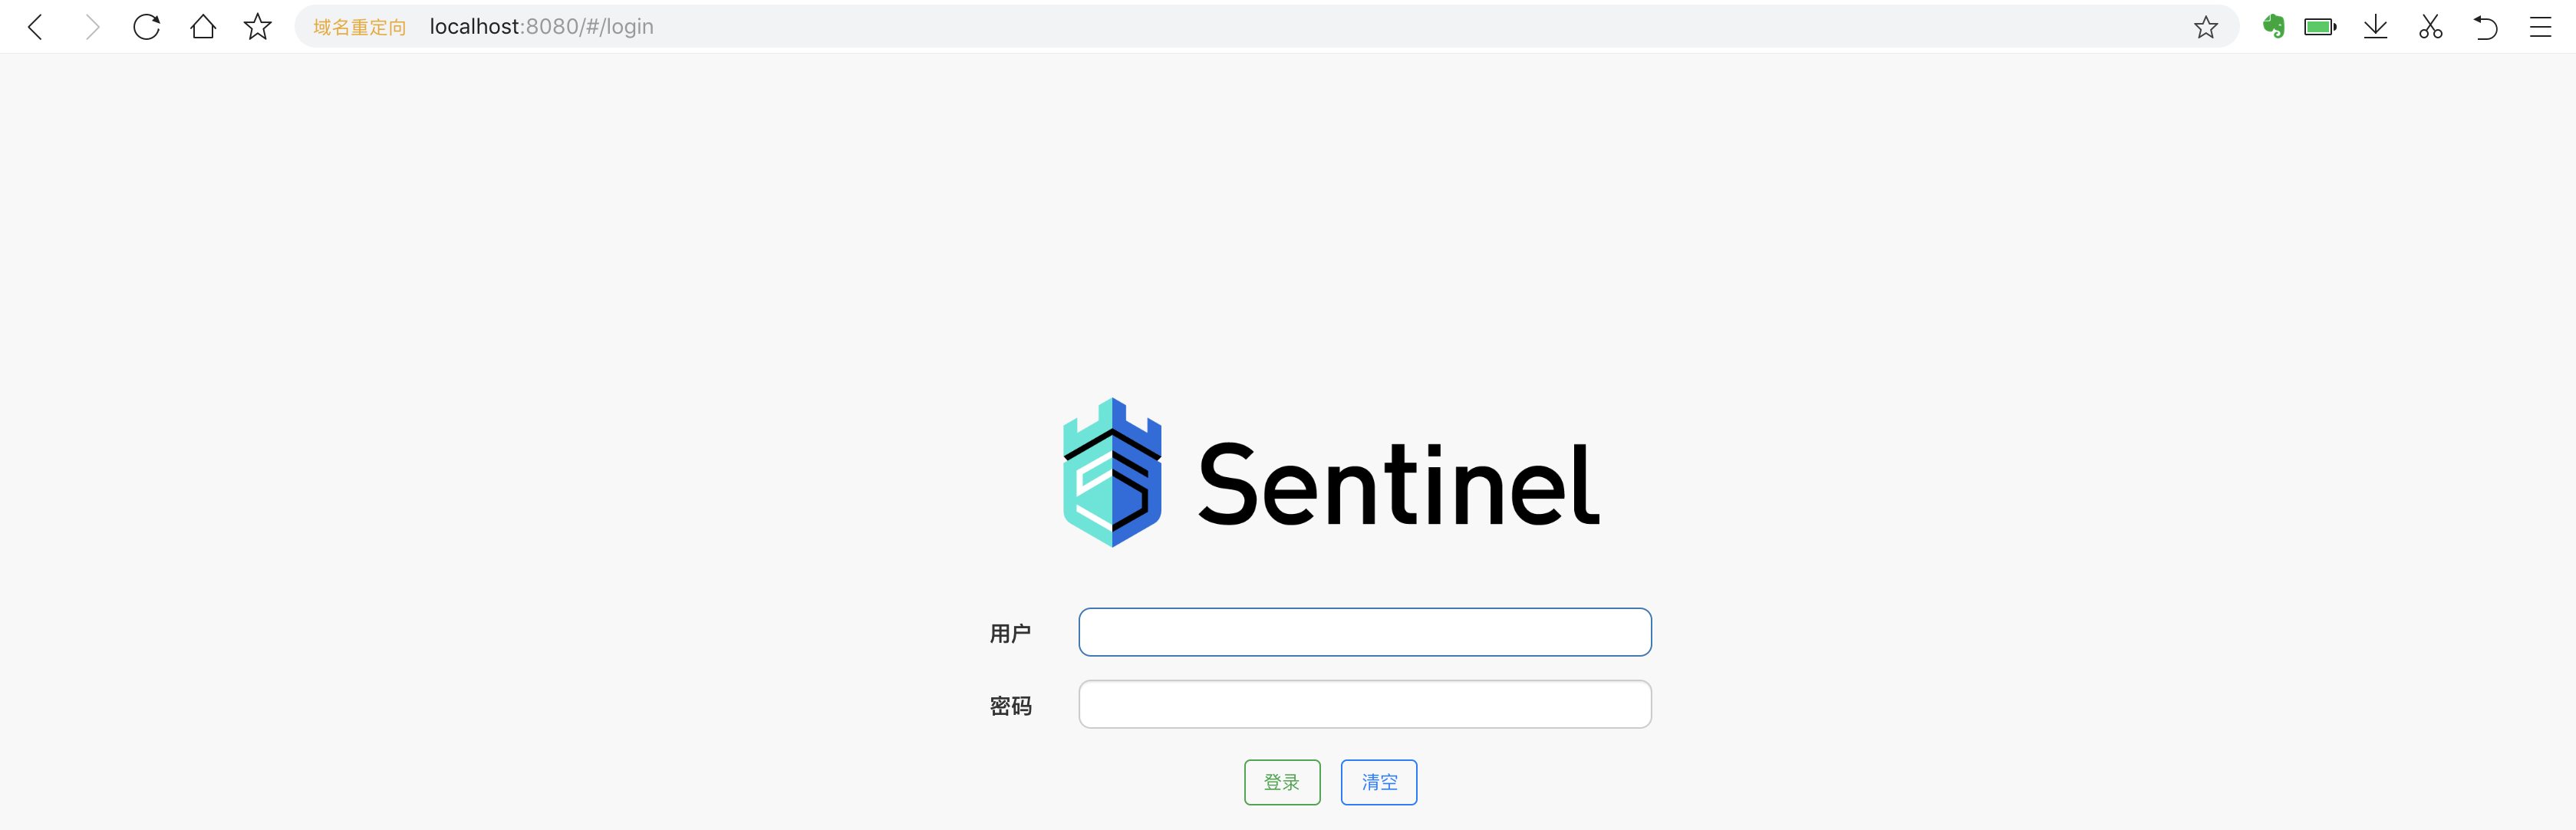Open the browser home page icon

203,27
